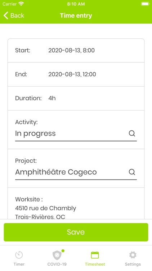Tap the back chevron arrow

point(6,16)
